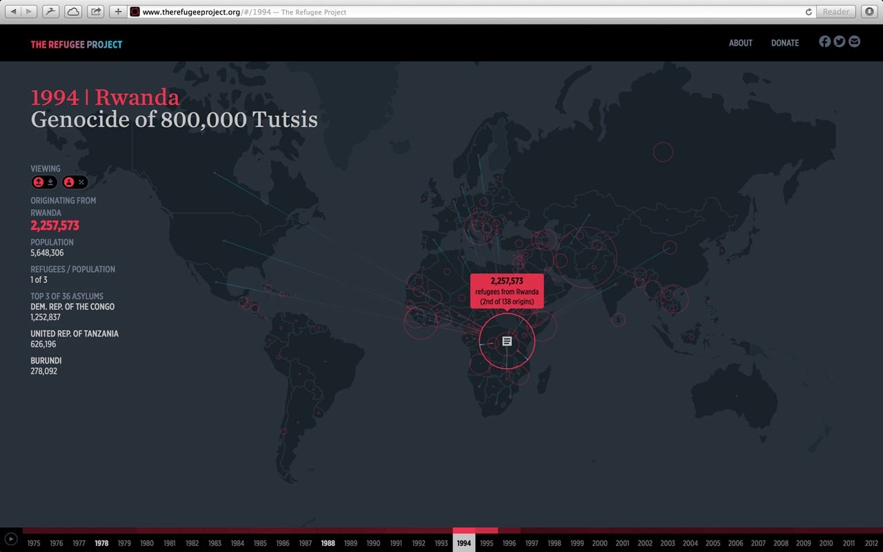The image size is (883, 552).
Task: Open the Facebook share icon
Action: 824,41
